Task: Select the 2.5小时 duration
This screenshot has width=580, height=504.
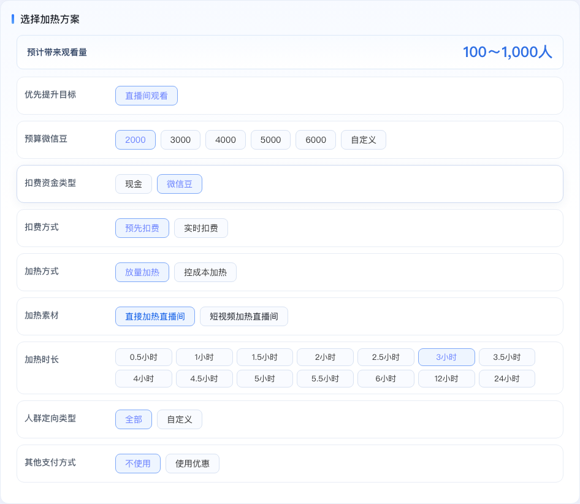Action: point(386,357)
